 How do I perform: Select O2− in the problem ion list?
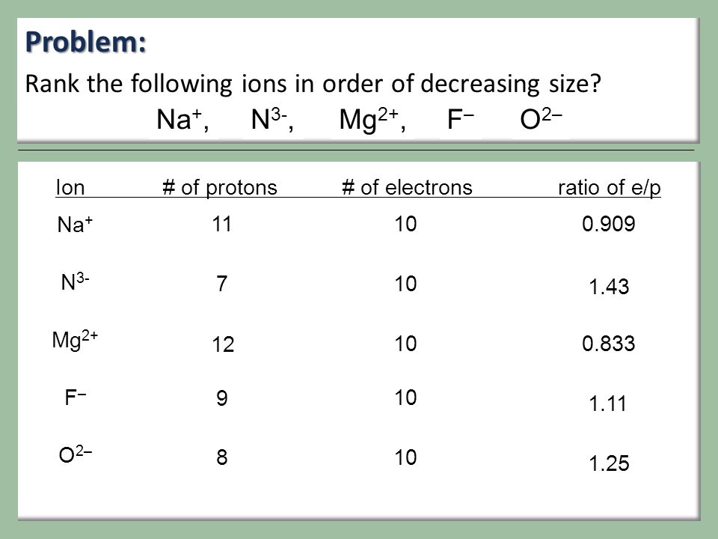click(x=541, y=120)
